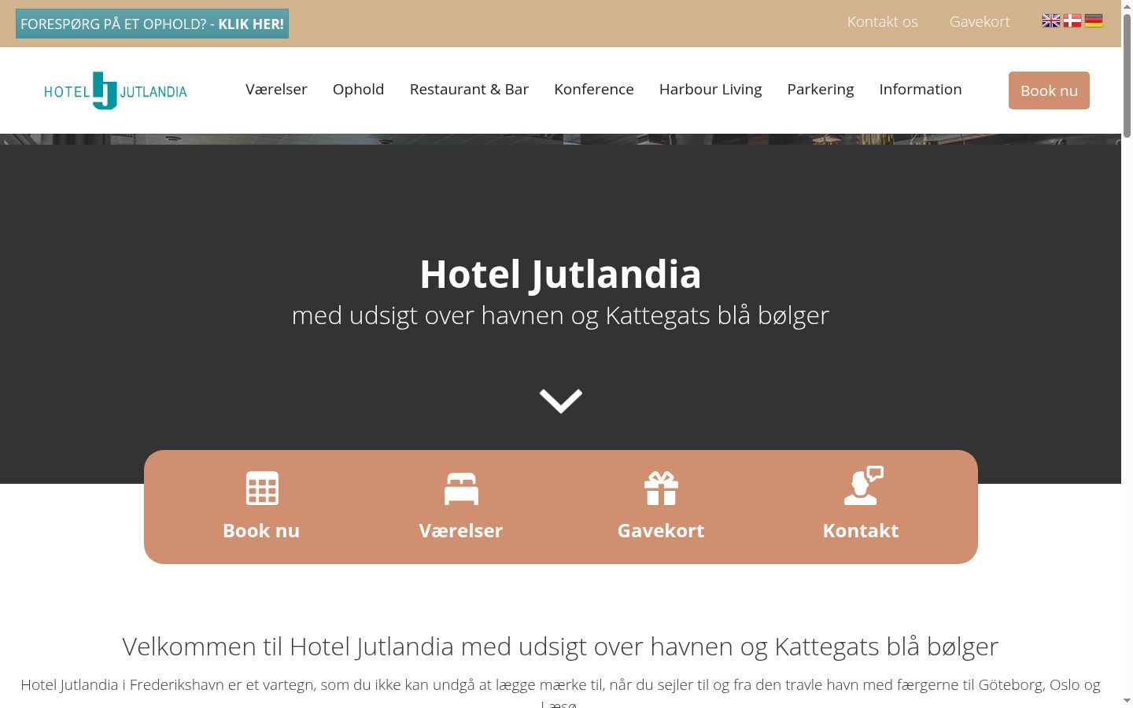Click the Forespørg på et ophold banner

(x=152, y=24)
